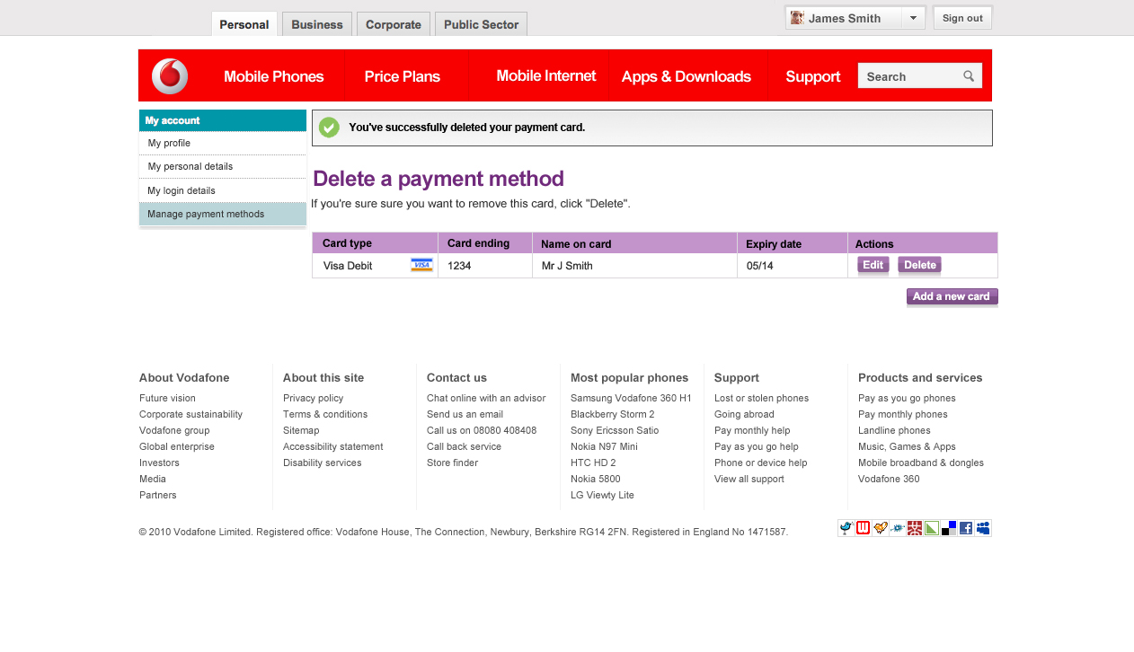This screenshot has width=1134, height=652.
Task: Click into the Search input field
Action: click(x=908, y=76)
